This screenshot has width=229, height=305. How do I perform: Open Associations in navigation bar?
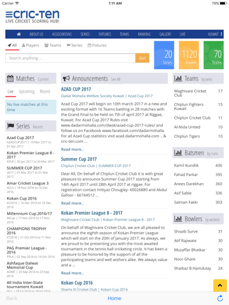[x=62, y=34]
